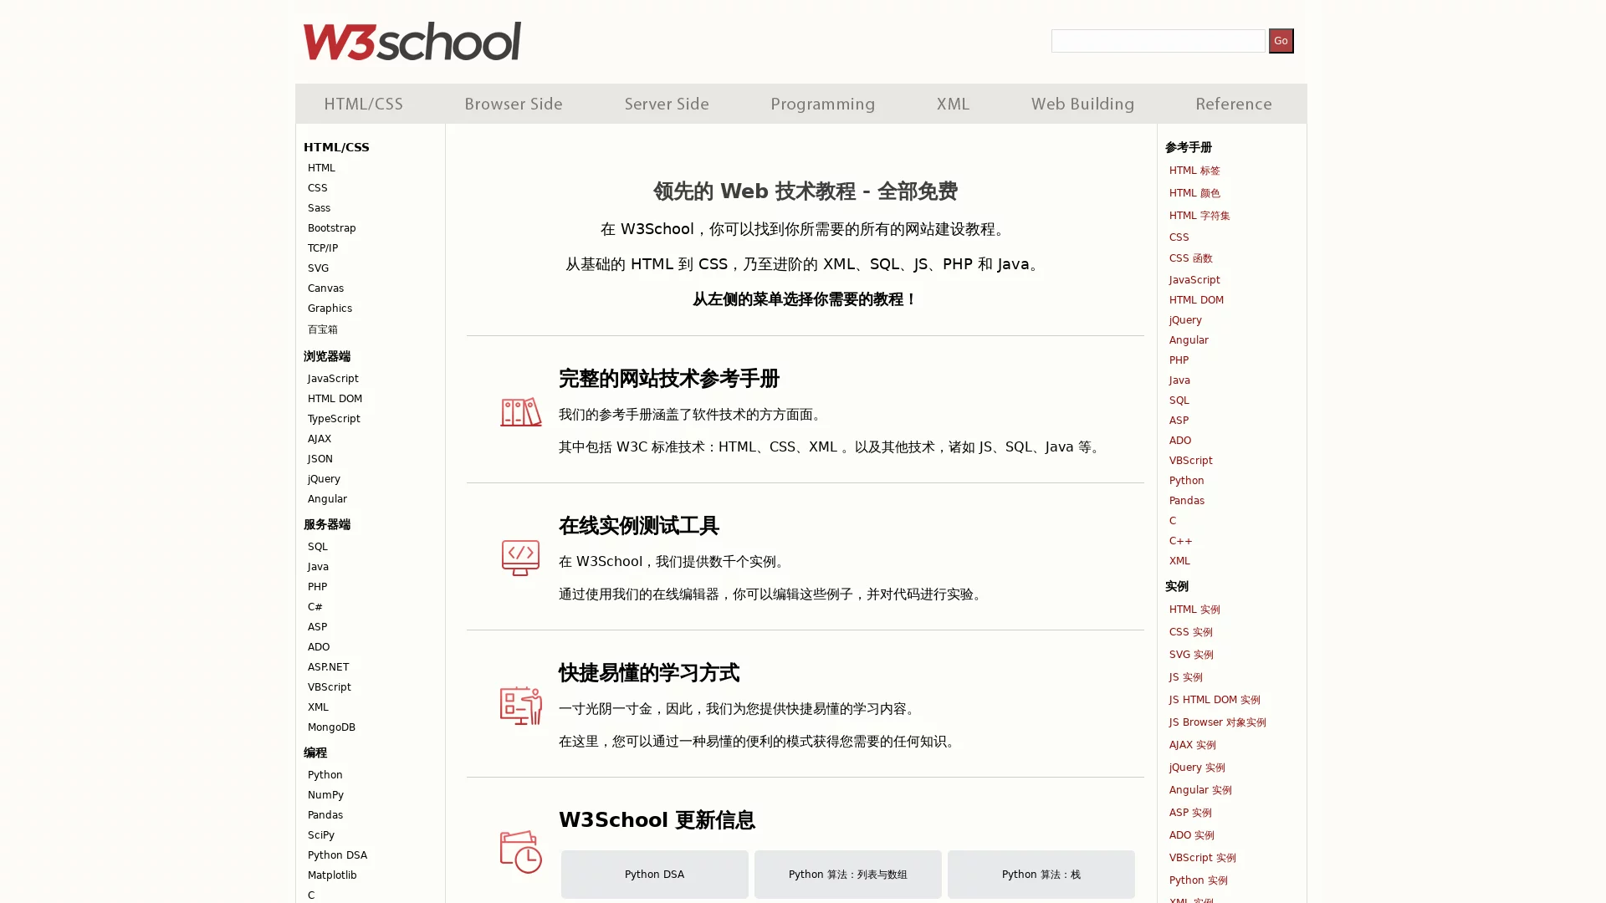Open the MongoDB tutorial link
Viewport: 1606px width, 903px height.
(331, 727)
